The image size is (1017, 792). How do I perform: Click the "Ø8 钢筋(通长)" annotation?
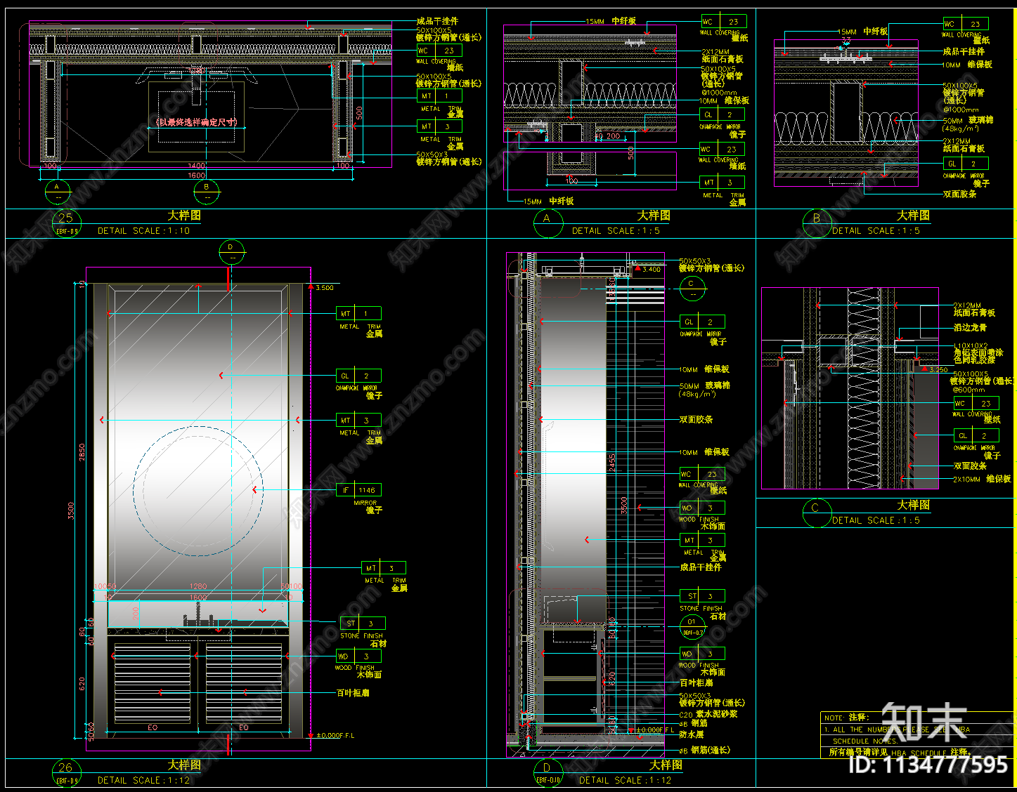704,750
